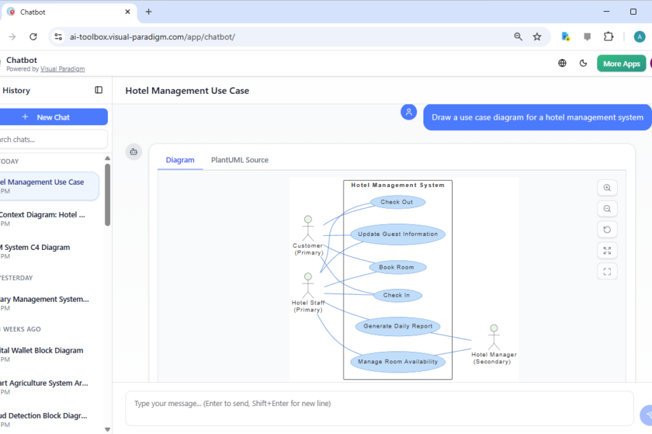The image size is (652, 434).
Task: Expand the diagram to fit screen
Action: pos(606,250)
